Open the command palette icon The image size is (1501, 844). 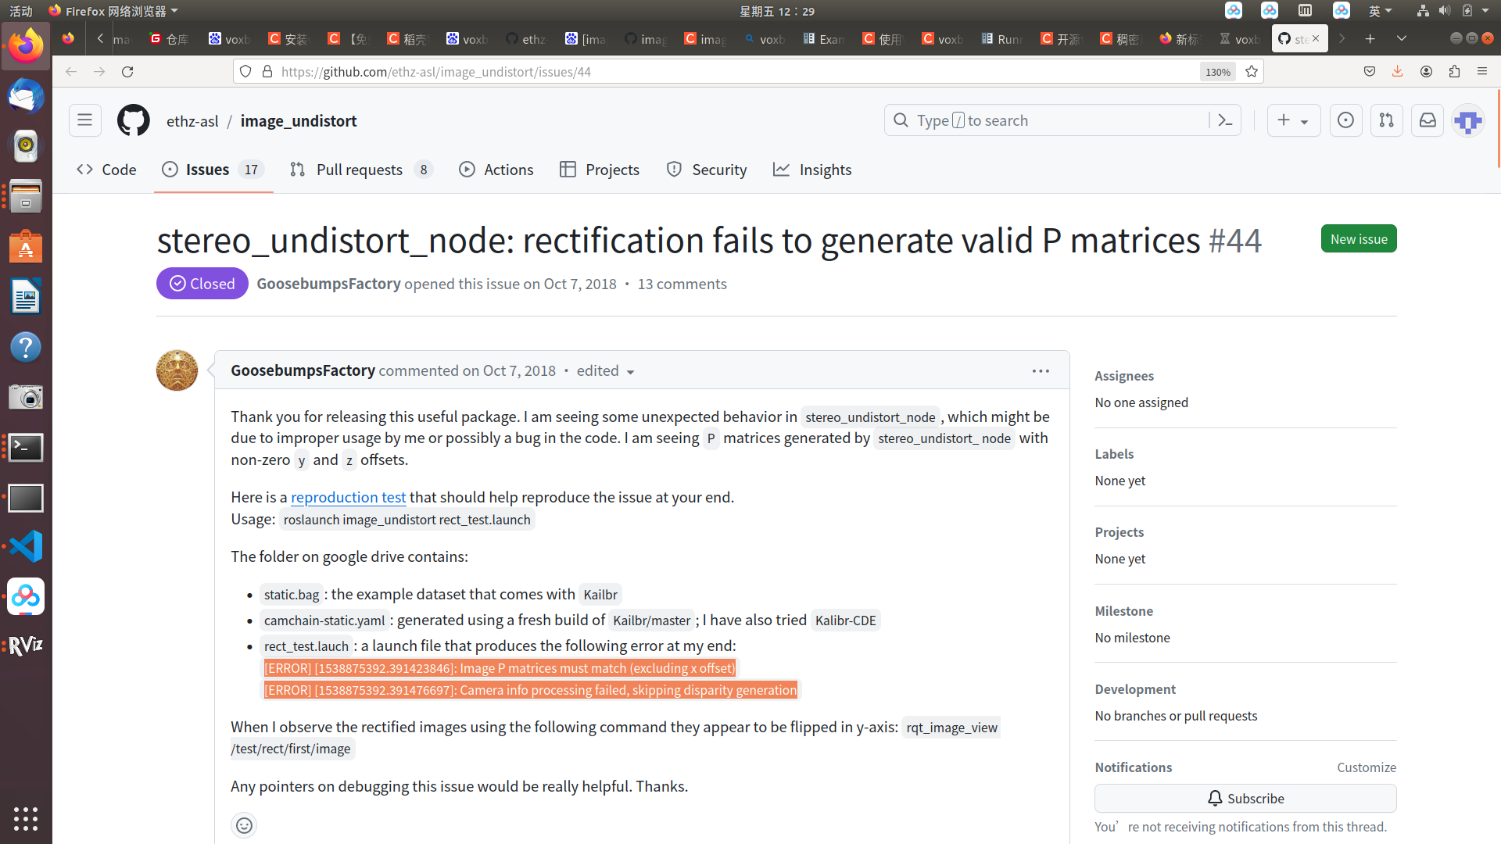click(1225, 120)
